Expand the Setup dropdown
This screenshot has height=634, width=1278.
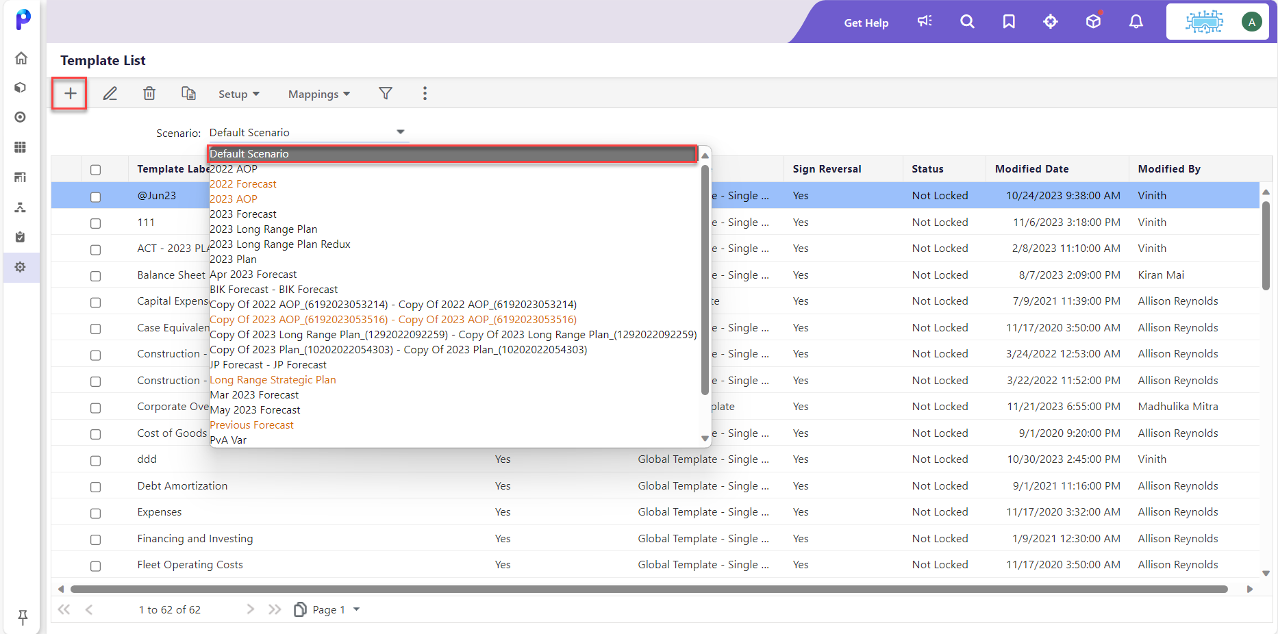(x=238, y=94)
